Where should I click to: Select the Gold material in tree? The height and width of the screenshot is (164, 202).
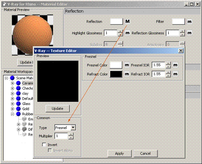click(x=26, y=109)
